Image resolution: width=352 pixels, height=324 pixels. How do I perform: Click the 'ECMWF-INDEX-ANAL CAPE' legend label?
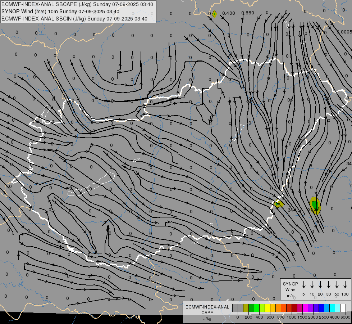tap(207, 310)
